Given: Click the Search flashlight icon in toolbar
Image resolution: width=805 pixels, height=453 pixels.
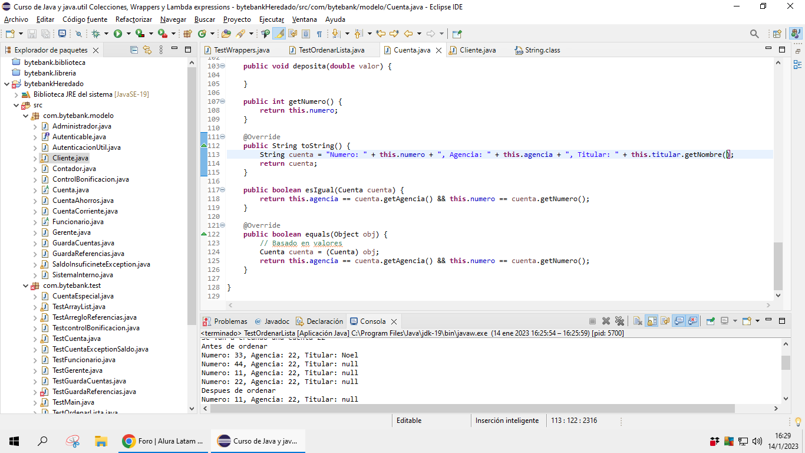Looking at the screenshot, I should (x=240, y=34).
